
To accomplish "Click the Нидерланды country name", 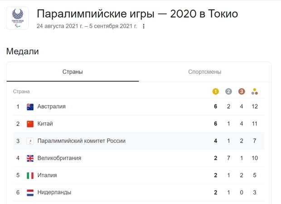I will tap(54, 192).
